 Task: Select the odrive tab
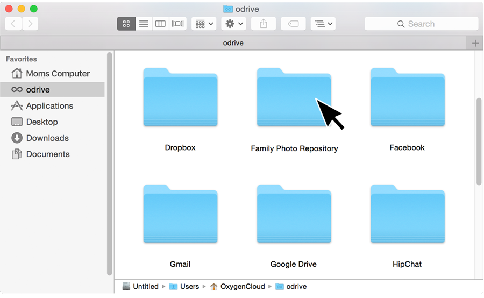click(233, 43)
